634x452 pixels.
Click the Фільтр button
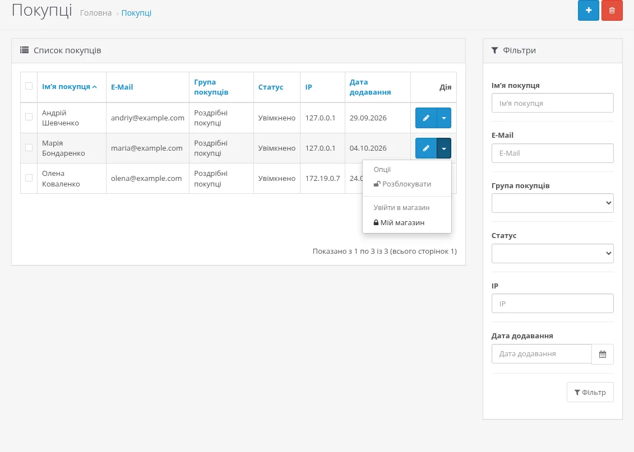click(590, 392)
